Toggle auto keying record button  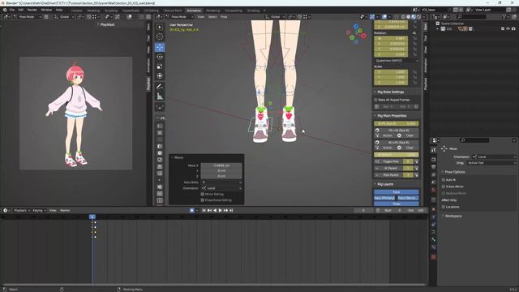(191, 211)
